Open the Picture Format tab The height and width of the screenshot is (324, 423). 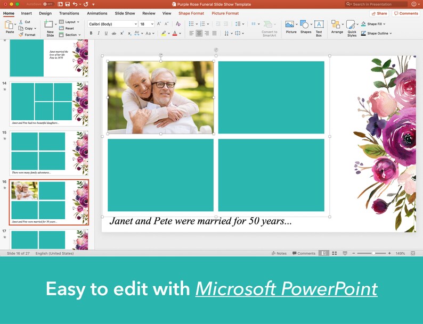225,13
